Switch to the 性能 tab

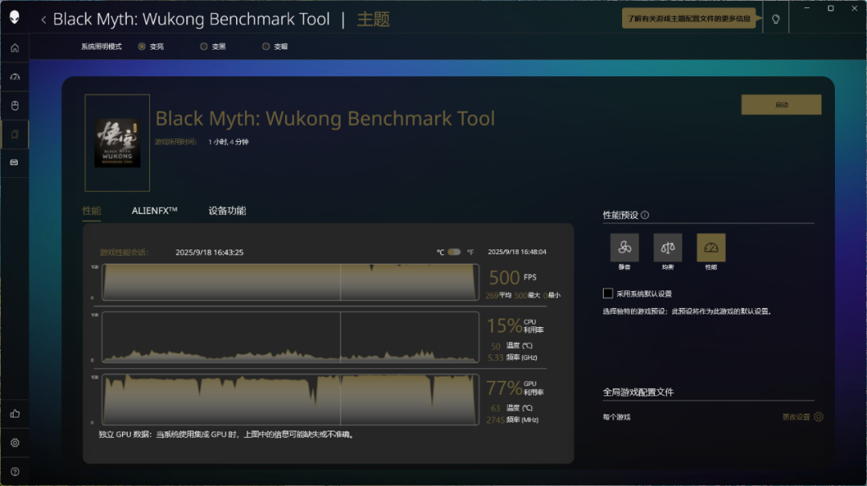click(92, 211)
